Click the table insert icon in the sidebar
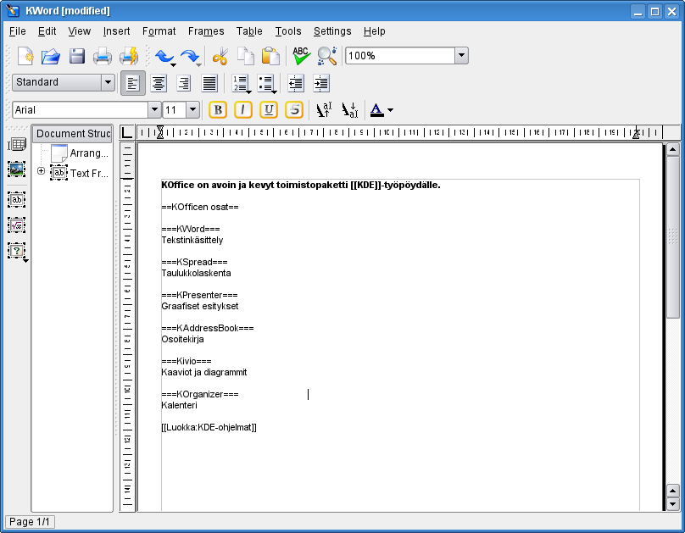 (17, 144)
